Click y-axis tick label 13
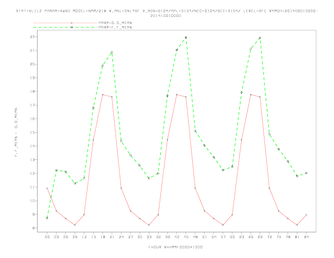This screenshot has height=258, width=334. point(32,160)
